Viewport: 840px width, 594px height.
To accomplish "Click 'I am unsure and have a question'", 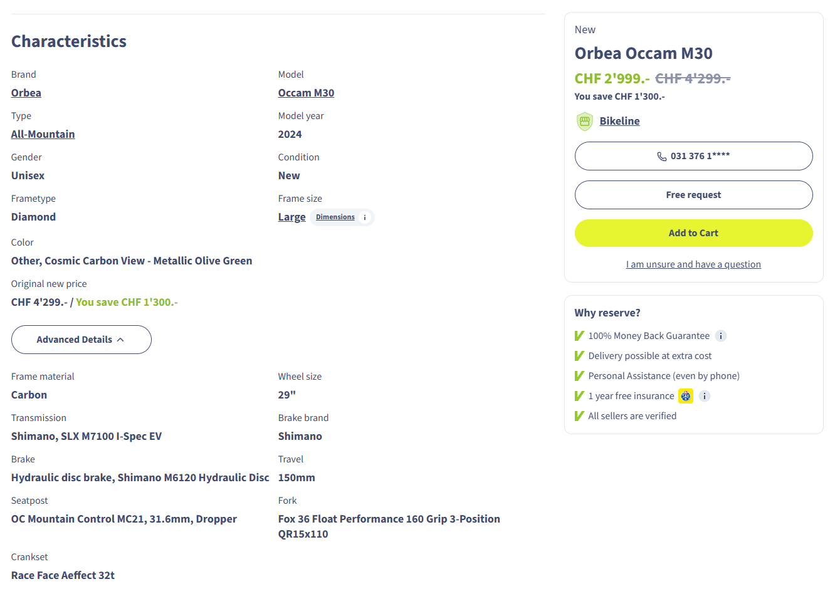I will coord(693,264).
